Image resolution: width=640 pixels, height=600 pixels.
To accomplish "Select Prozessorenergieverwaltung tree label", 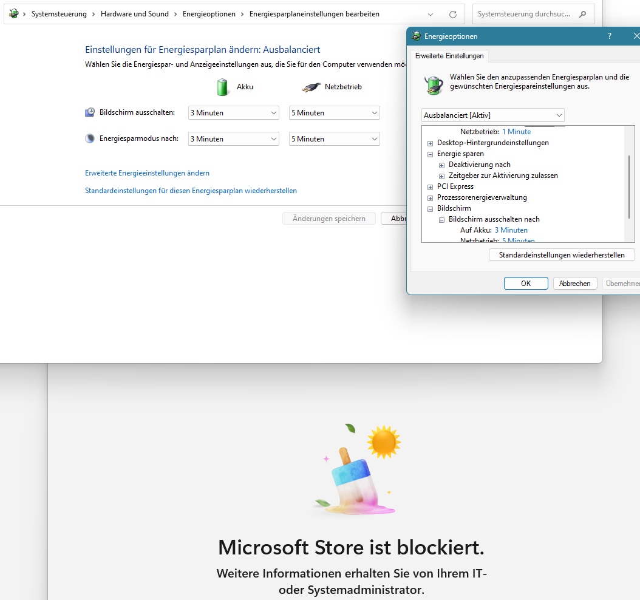I will (x=482, y=197).
